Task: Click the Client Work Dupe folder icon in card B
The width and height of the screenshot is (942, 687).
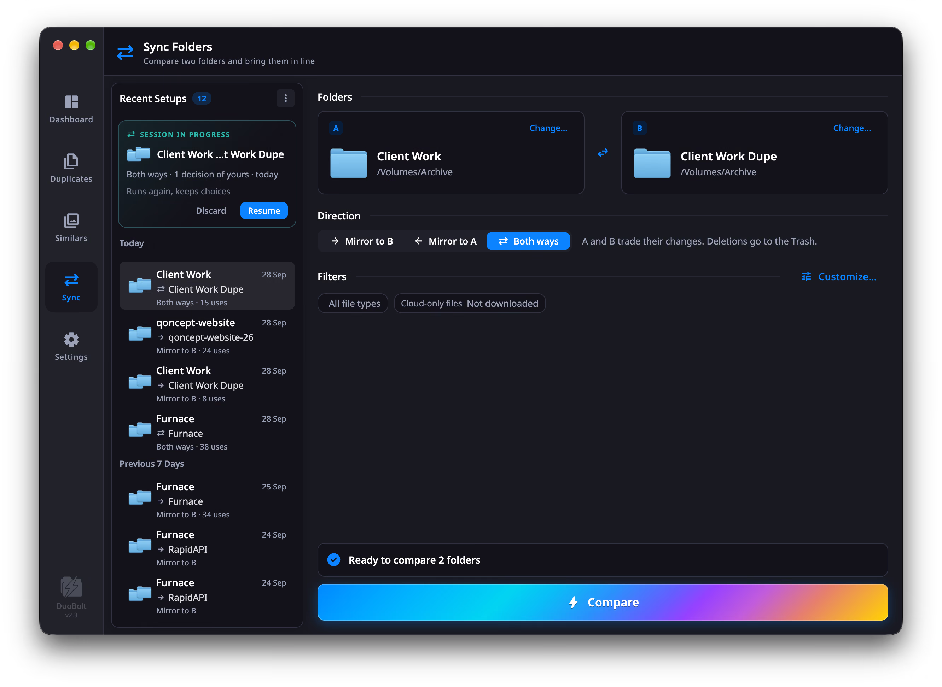Action: coord(652,163)
